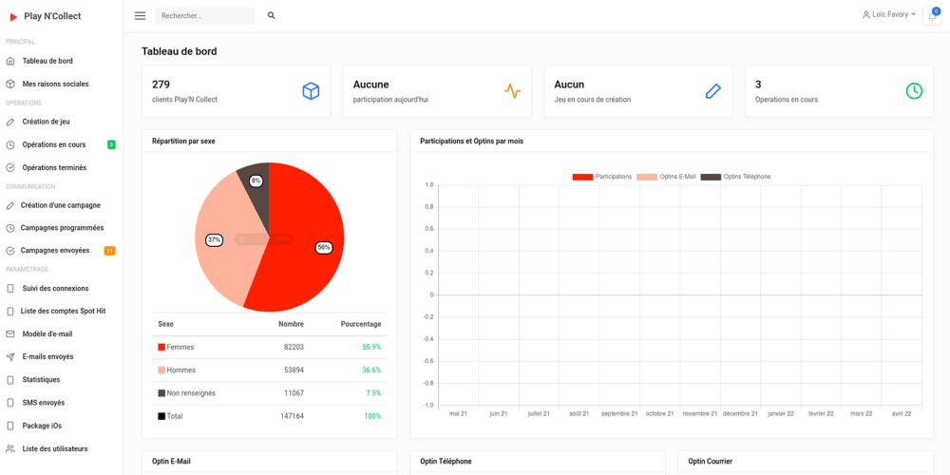Open Mes raisons sociales page
950x475 pixels.
[x=55, y=84]
